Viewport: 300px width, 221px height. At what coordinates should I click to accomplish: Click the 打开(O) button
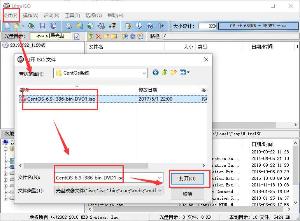187,179
